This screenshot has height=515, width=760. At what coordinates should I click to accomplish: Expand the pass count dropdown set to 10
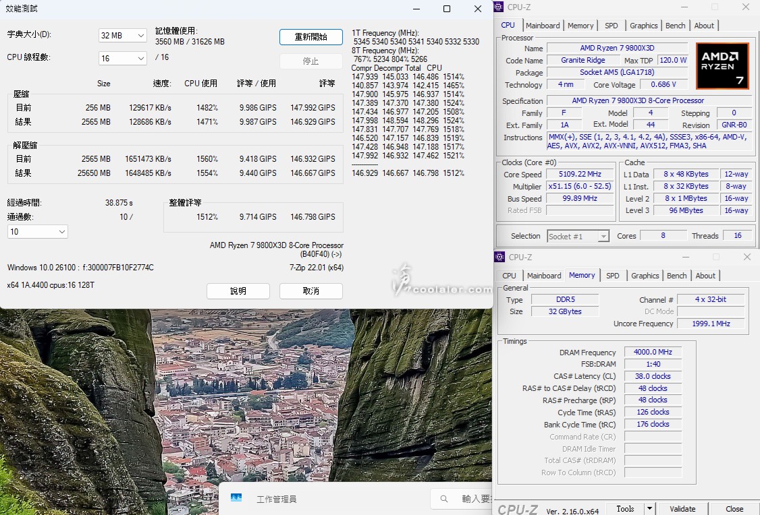(x=38, y=232)
